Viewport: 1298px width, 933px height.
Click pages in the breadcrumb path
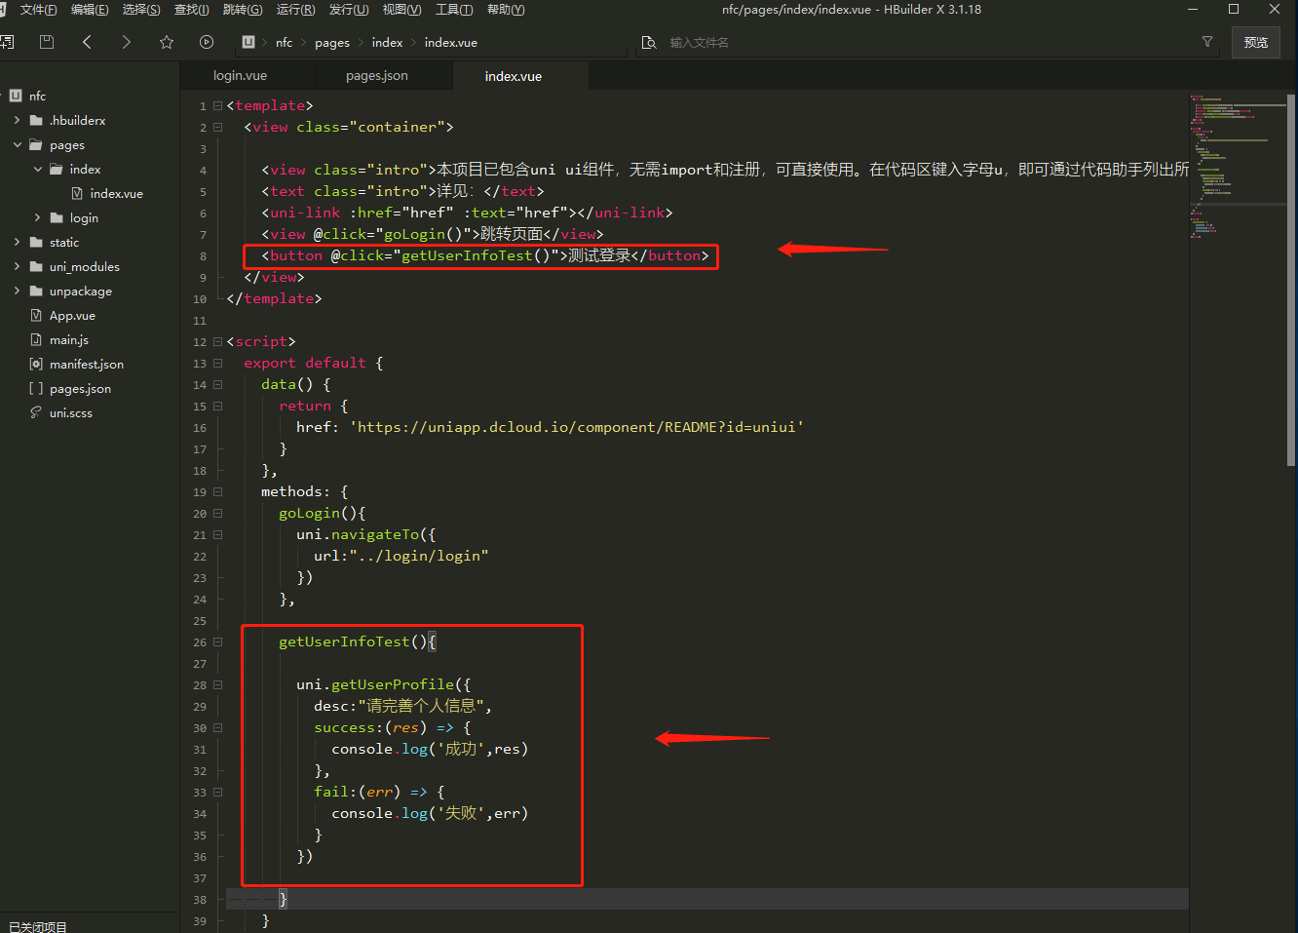click(332, 43)
